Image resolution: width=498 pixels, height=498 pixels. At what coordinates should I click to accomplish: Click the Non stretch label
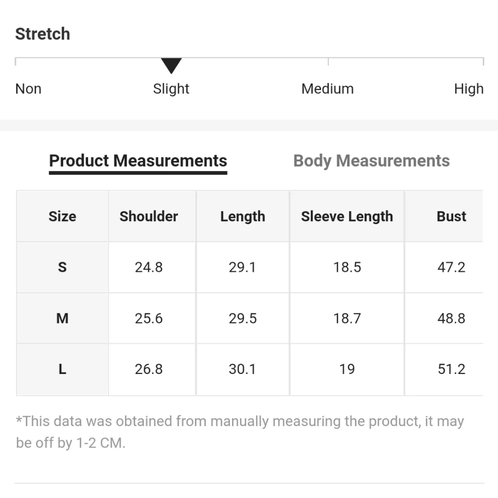coord(28,89)
